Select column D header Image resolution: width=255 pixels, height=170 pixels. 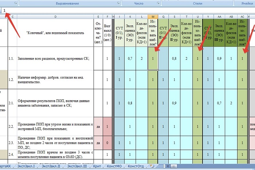(55, 17)
